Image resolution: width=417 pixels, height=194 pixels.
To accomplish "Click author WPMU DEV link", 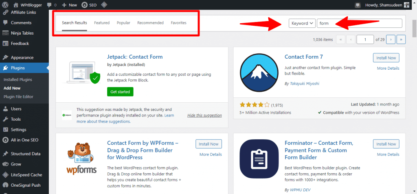I will coord(300,190).
